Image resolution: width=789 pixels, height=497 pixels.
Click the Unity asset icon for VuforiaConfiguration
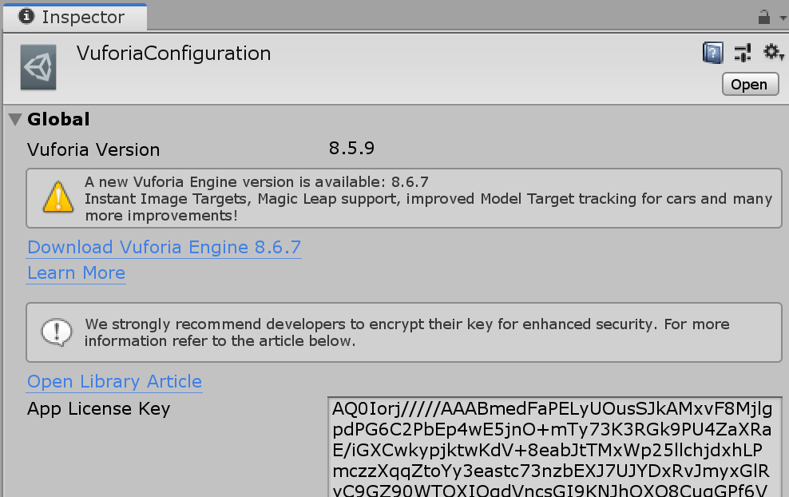(x=38, y=67)
